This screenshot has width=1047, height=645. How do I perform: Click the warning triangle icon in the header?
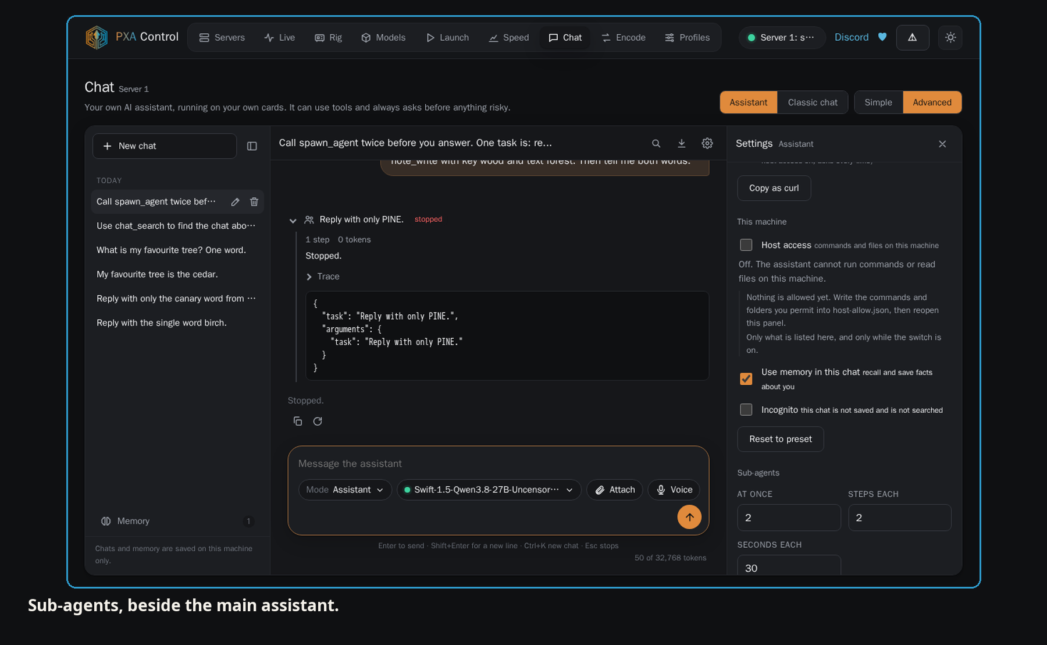pyautogui.click(x=913, y=37)
